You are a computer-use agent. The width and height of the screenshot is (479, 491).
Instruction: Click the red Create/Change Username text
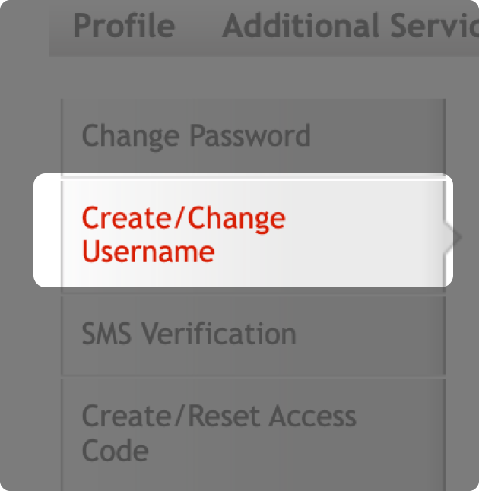coord(183,234)
